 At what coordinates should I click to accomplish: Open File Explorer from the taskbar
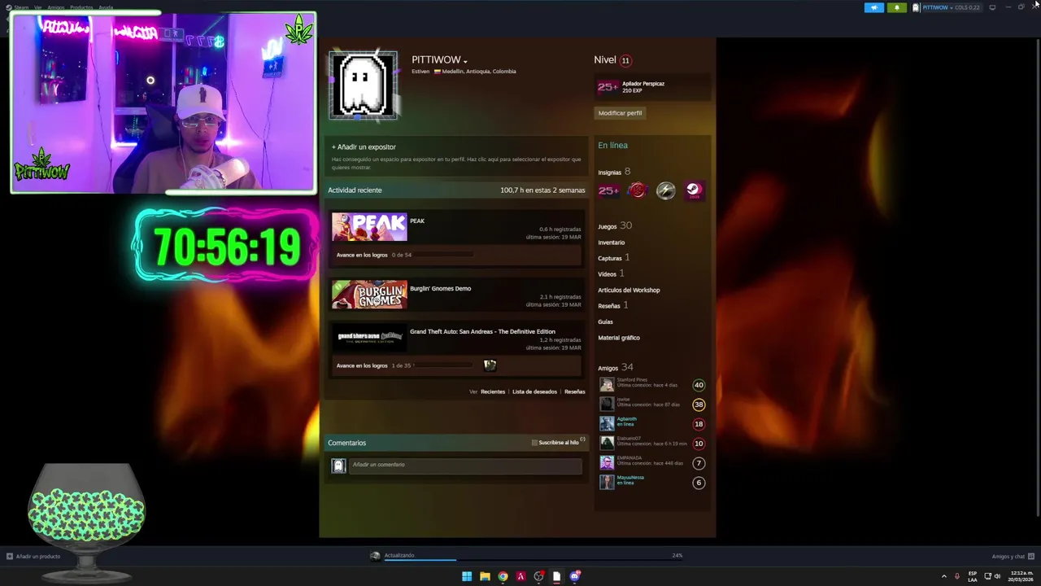click(x=485, y=576)
